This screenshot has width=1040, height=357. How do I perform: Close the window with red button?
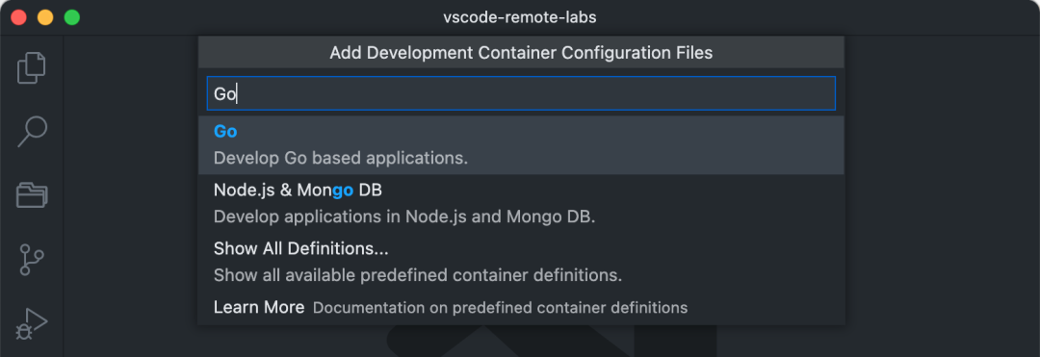pyautogui.click(x=18, y=17)
